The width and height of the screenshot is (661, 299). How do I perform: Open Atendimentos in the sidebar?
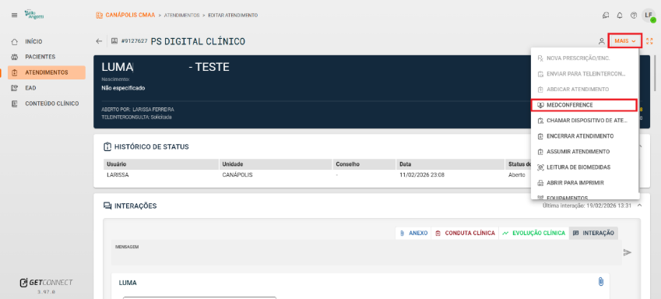[47, 72]
